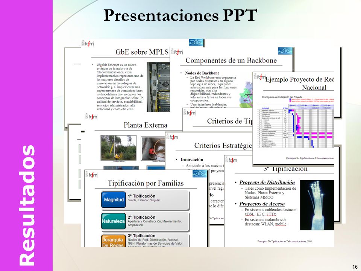Click the fcfm logo on Tipificación por Familias slide

pos(91,175)
